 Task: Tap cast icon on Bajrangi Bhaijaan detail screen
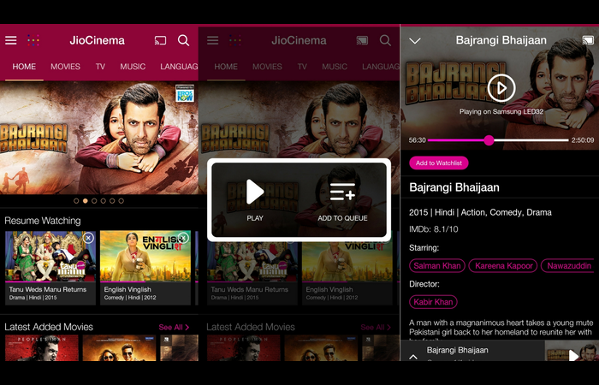[x=588, y=40]
